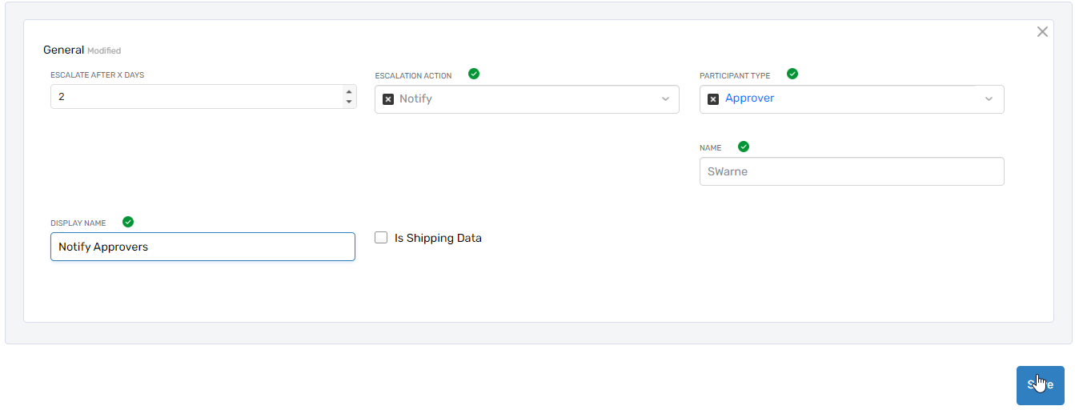This screenshot has height=410, width=1075.
Task: Click the Name field containing SWarne
Action: coord(852,171)
